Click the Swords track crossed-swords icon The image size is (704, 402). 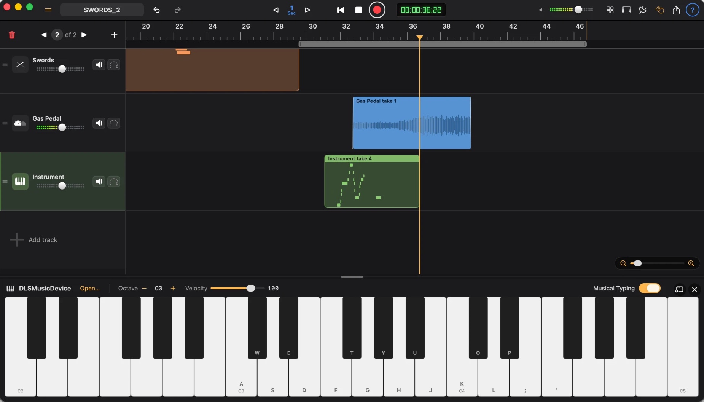pyautogui.click(x=20, y=65)
